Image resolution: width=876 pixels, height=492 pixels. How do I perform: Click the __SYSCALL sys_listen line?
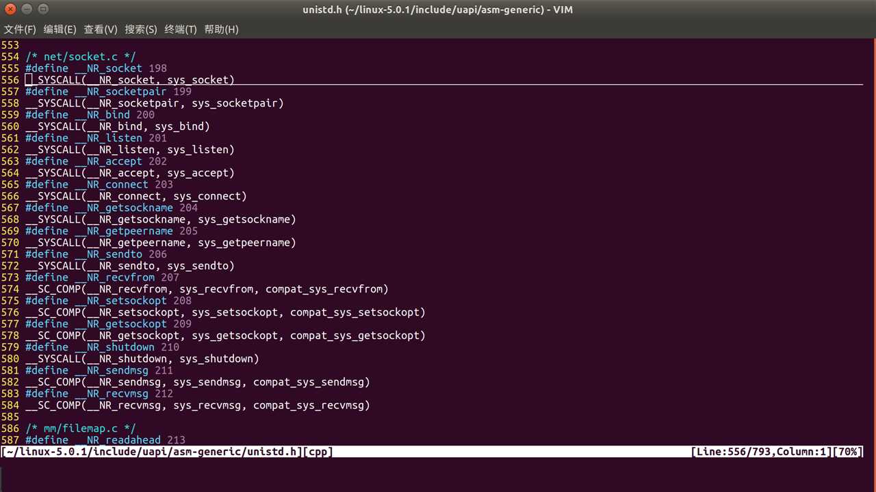130,150
